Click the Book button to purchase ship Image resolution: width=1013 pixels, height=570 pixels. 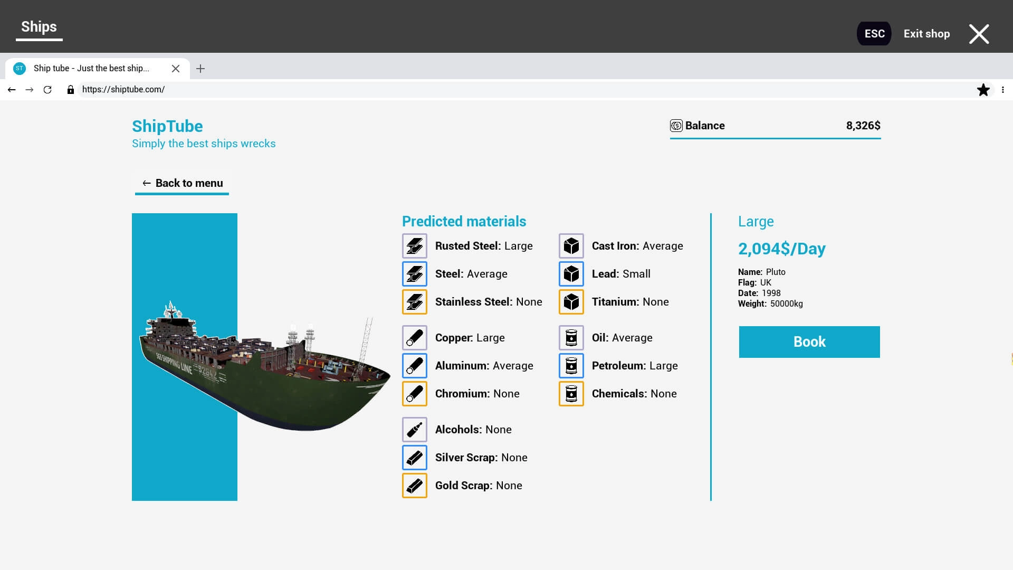(809, 341)
